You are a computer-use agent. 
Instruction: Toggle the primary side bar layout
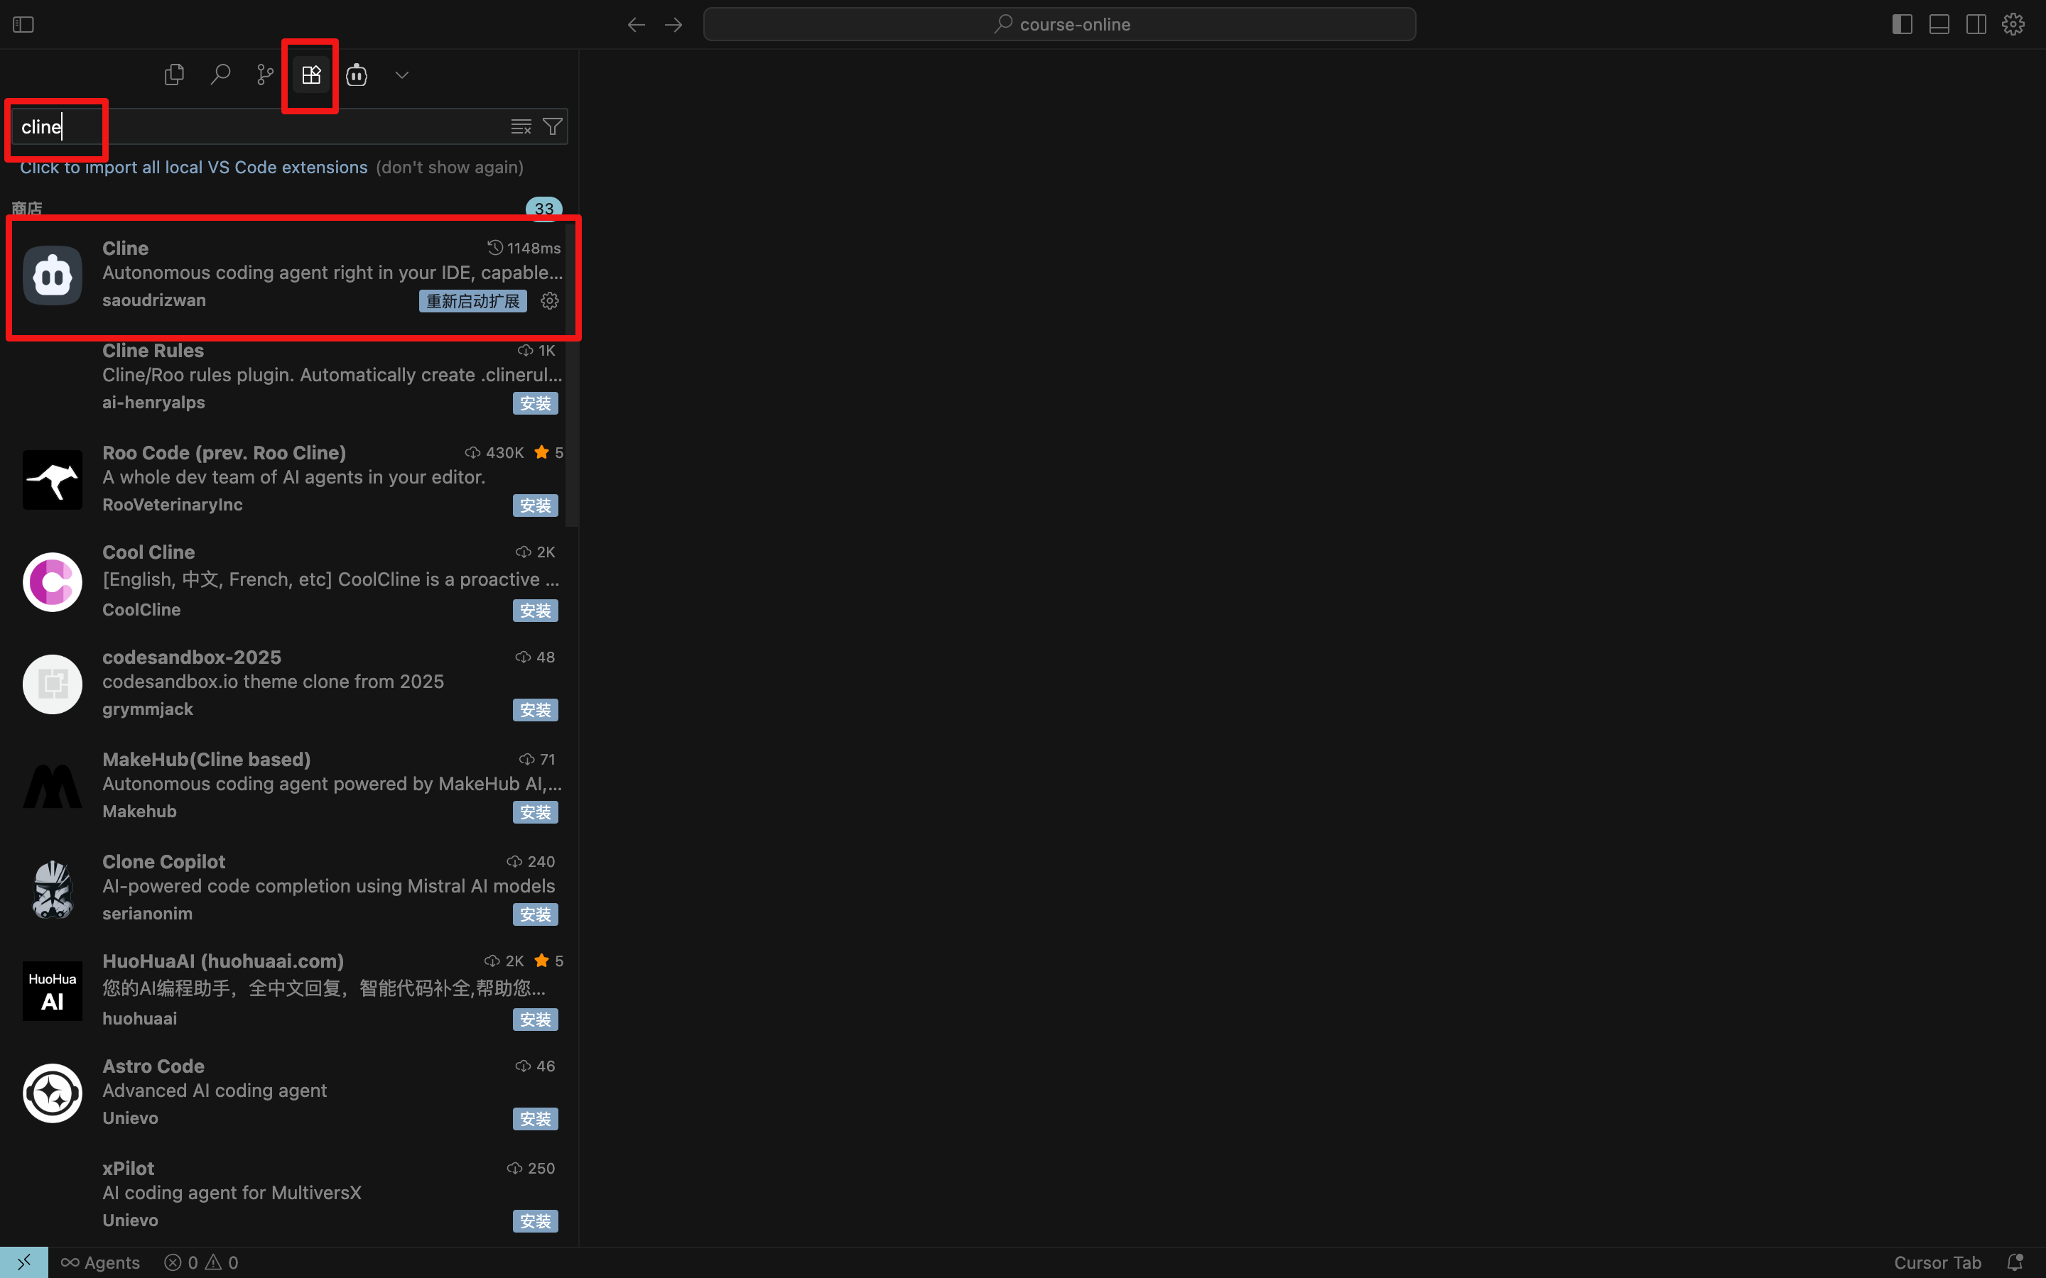click(1902, 25)
